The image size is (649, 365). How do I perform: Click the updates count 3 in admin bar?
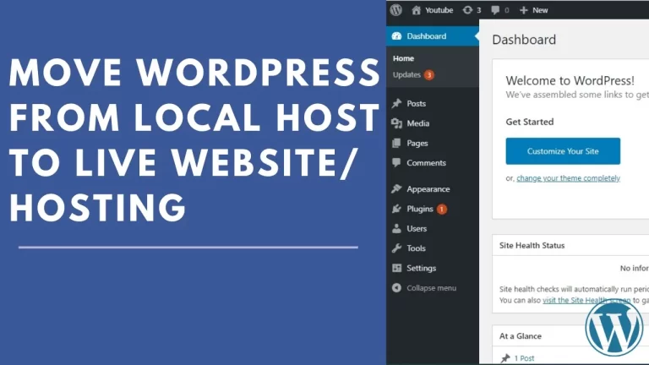(x=478, y=10)
